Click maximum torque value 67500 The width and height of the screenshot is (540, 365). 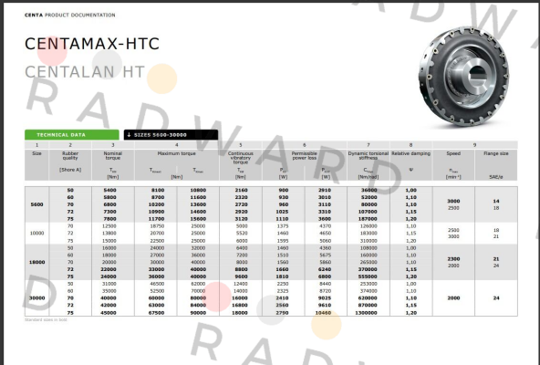tap(156, 313)
